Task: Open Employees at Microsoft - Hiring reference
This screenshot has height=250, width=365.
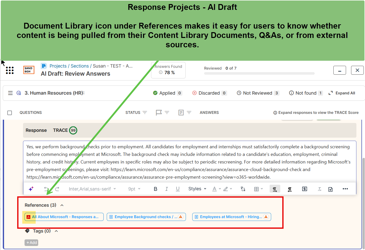Action: 232,217
